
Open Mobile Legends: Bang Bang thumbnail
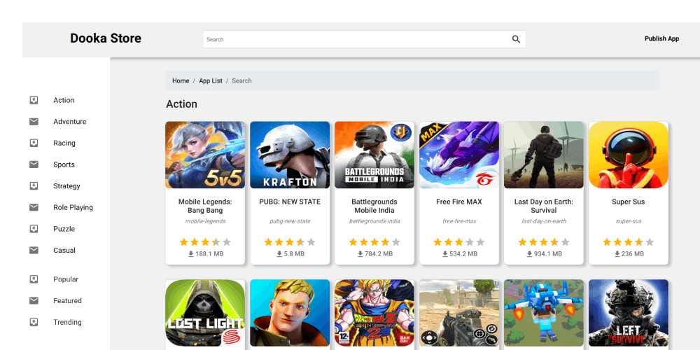205,155
